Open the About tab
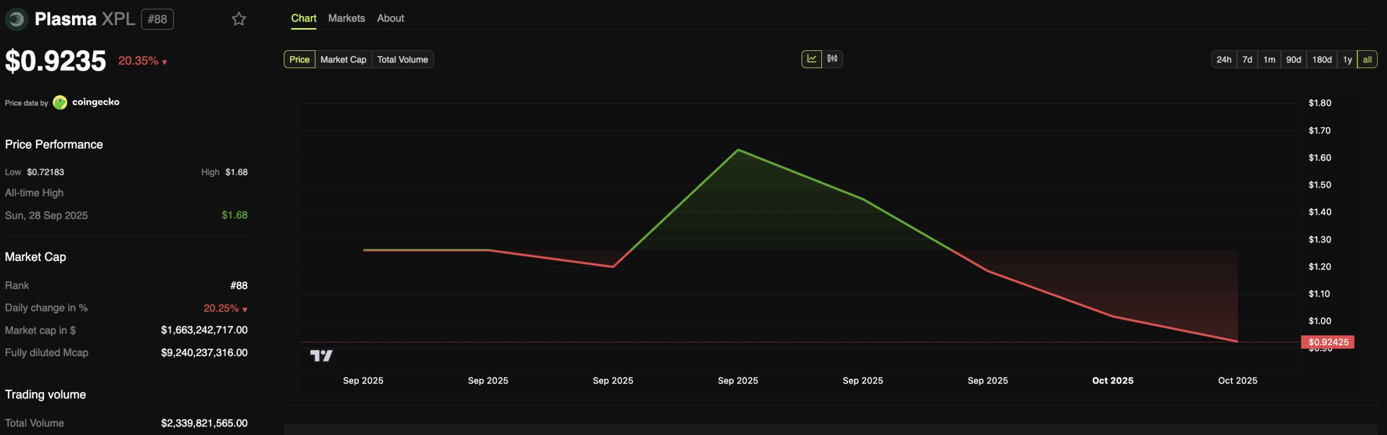Viewport: 1387px width, 435px height. [390, 18]
